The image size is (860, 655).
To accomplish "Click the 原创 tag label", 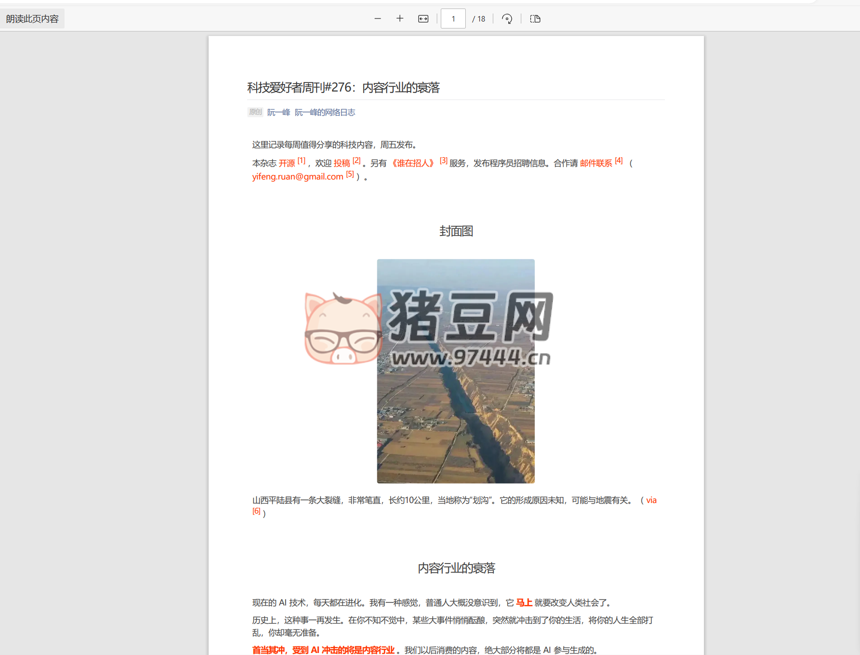I will 255,112.
